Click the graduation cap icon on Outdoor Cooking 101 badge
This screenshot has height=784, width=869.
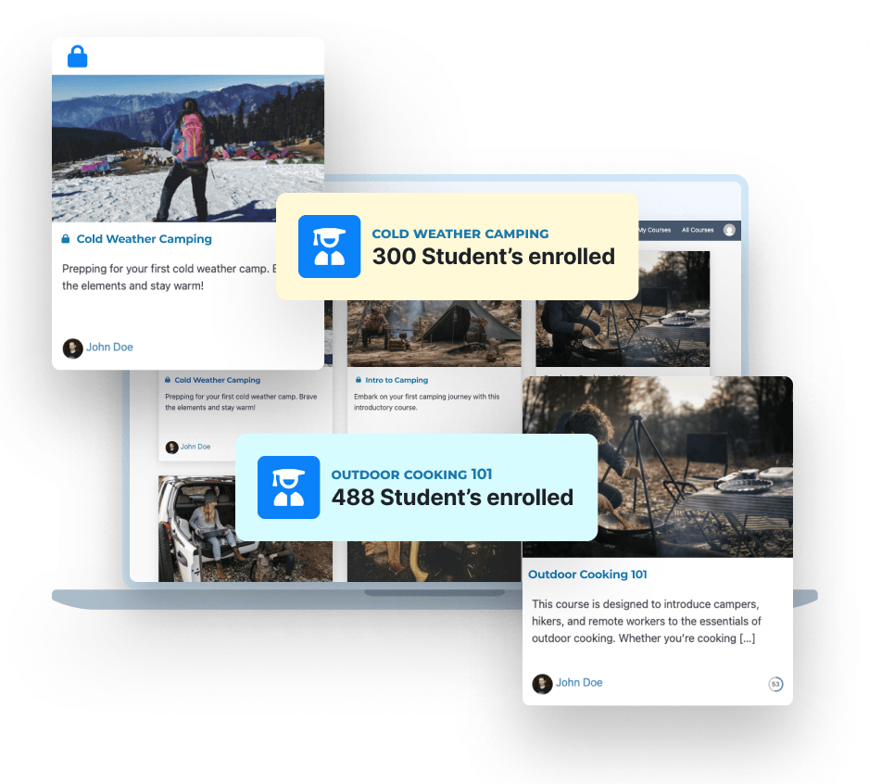point(288,487)
